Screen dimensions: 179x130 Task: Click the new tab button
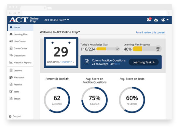click(x=50, y=8)
